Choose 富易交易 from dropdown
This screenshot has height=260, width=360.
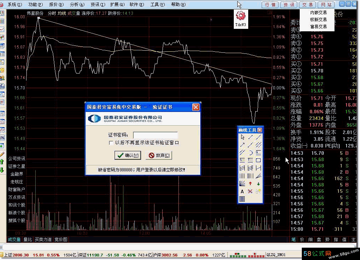pos(318,27)
